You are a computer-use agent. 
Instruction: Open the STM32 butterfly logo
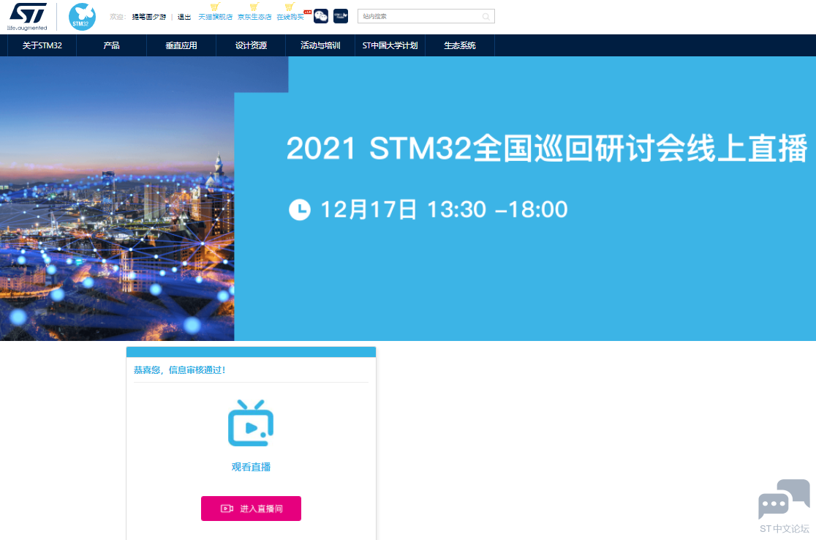[82, 17]
